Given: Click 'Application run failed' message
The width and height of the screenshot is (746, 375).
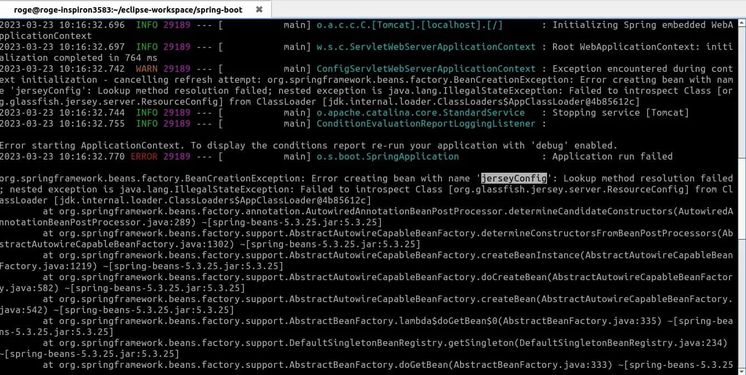Looking at the screenshot, I should tap(612, 156).
